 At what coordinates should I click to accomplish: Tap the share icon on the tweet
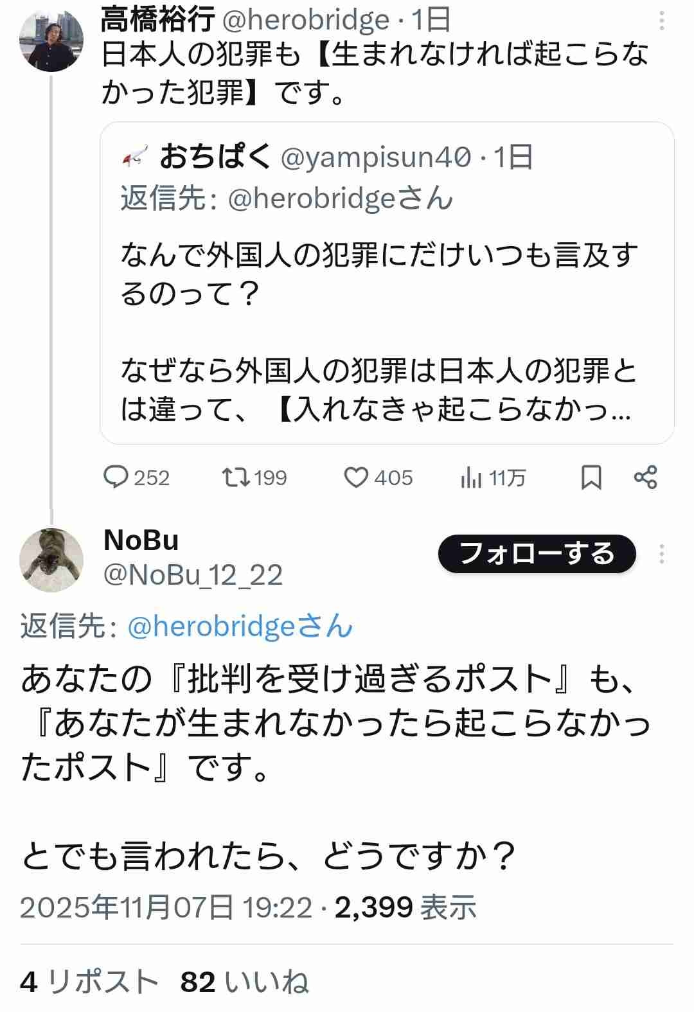point(645,478)
